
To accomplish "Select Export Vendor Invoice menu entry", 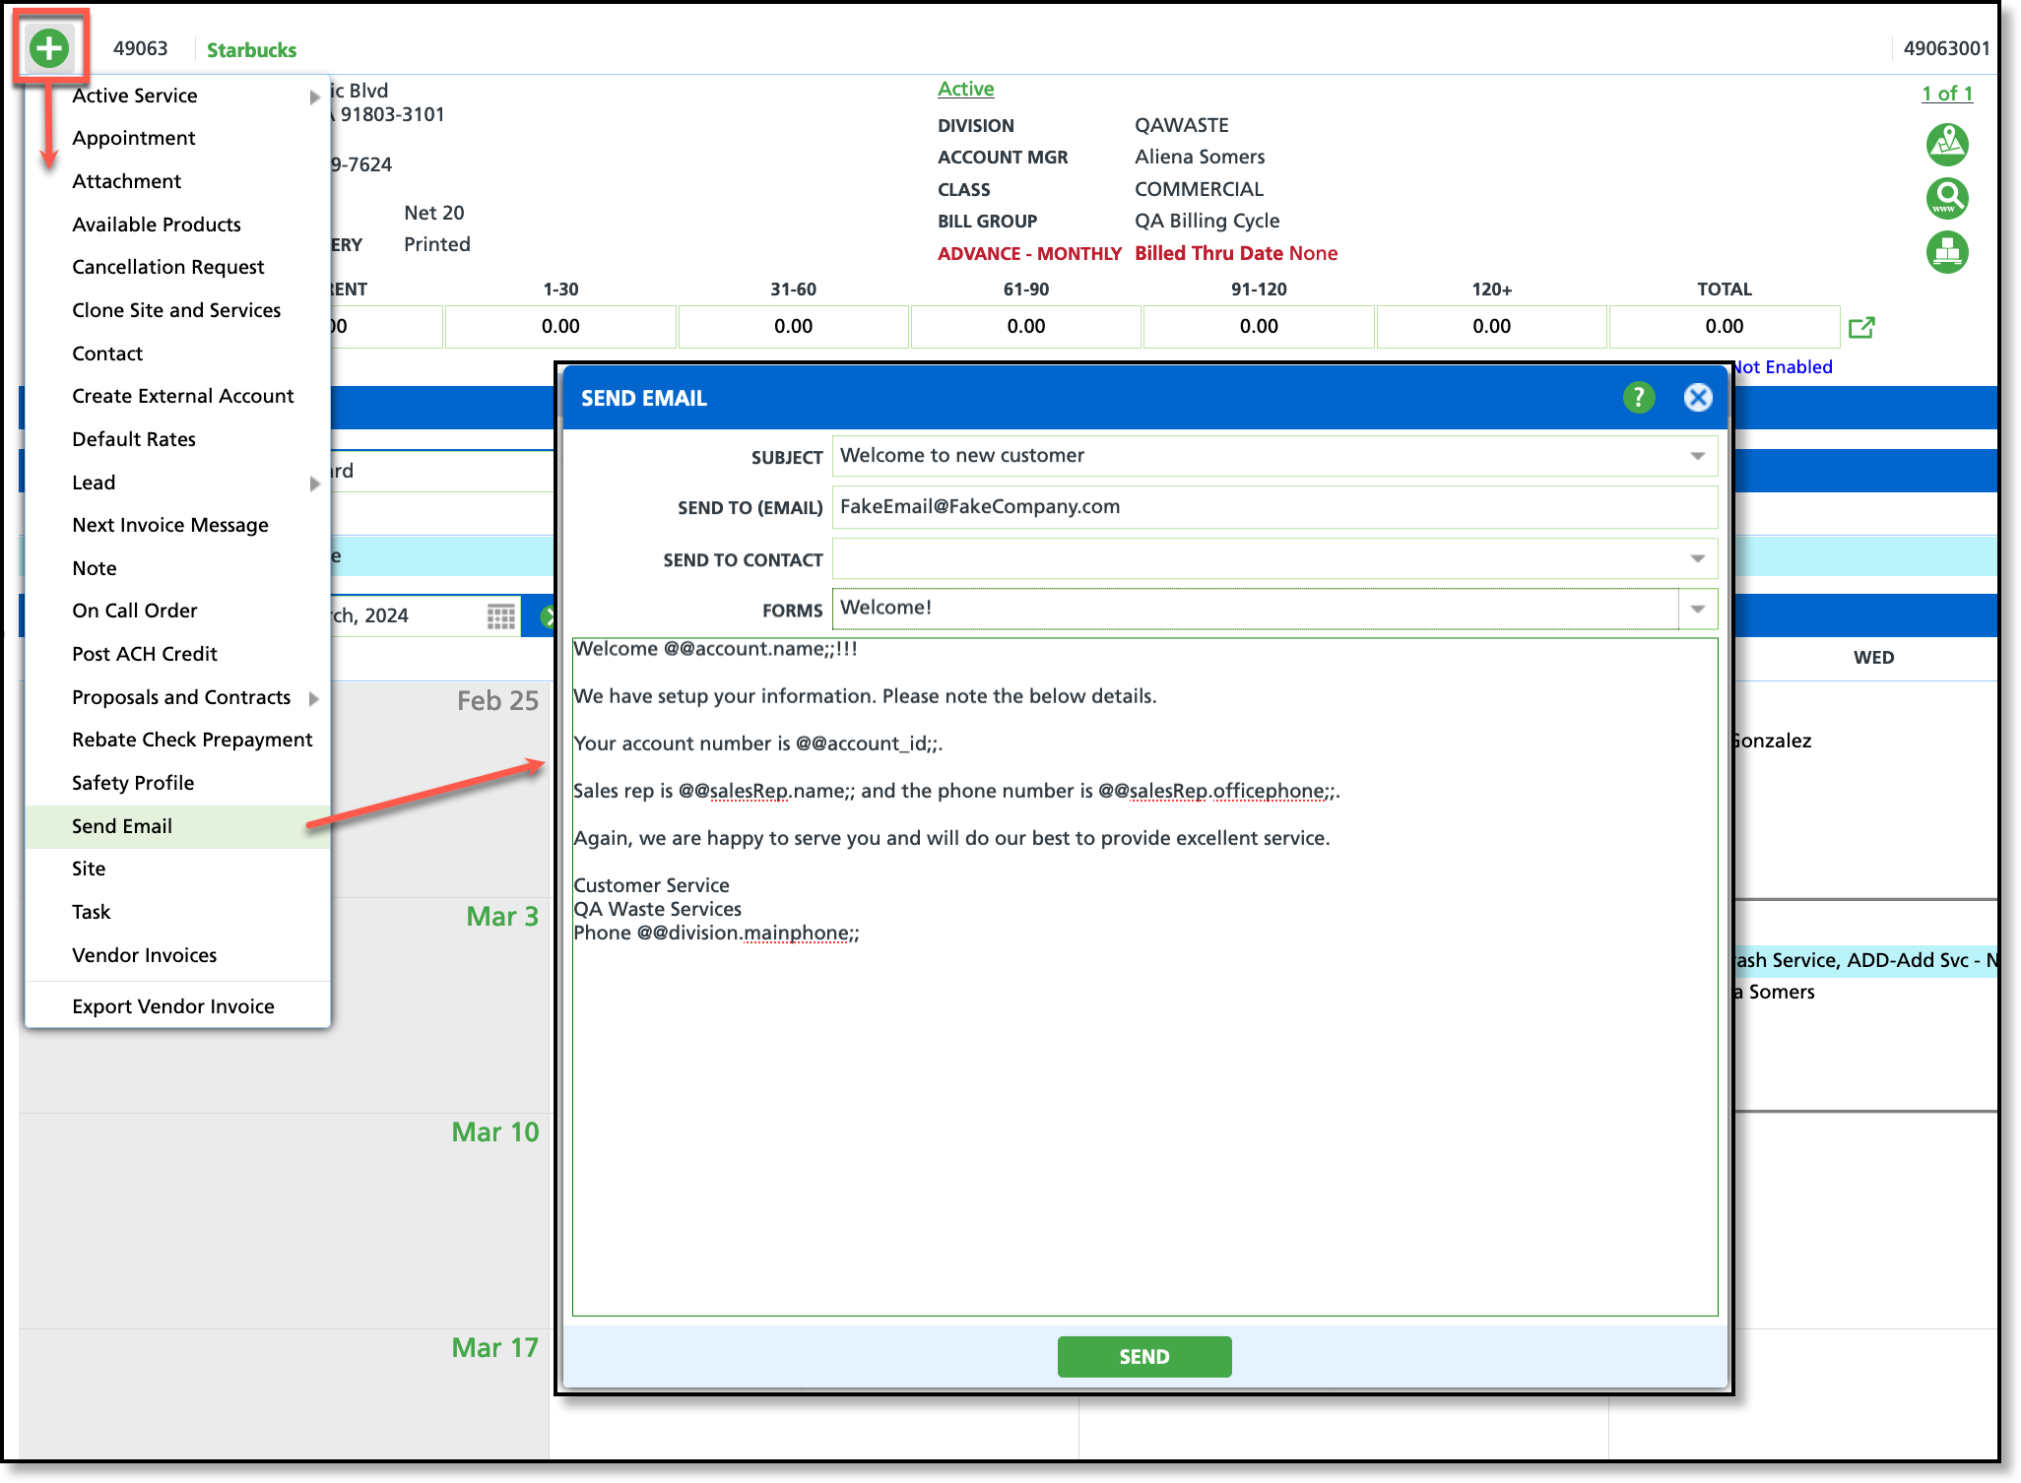I will pos(173,1006).
